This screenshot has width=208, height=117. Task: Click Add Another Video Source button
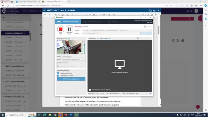71,79
